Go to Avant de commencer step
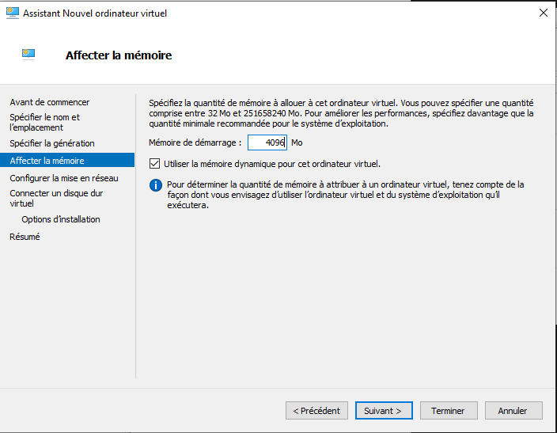Image resolution: width=557 pixels, height=433 pixels. click(x=50, y=102)
